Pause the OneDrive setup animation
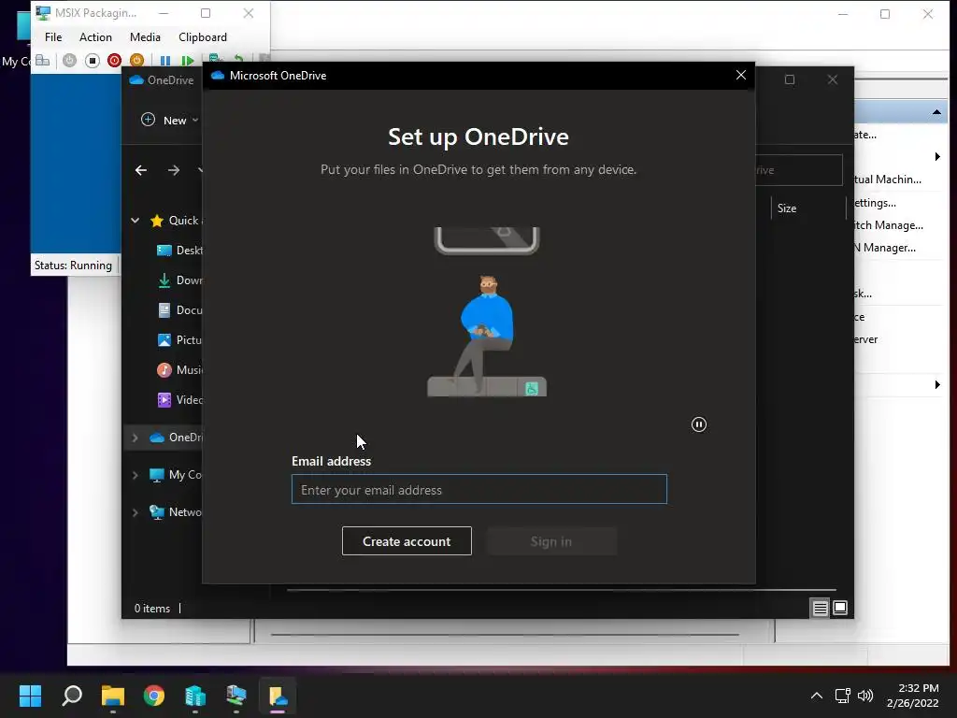 [699, 424]
